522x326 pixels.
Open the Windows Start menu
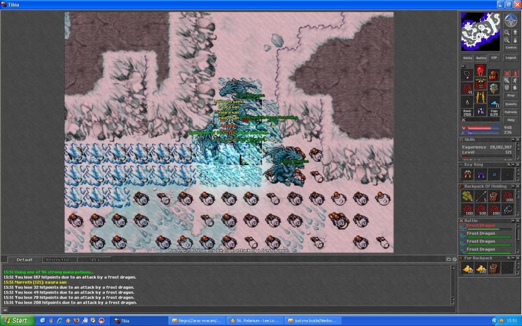[17, 321]
